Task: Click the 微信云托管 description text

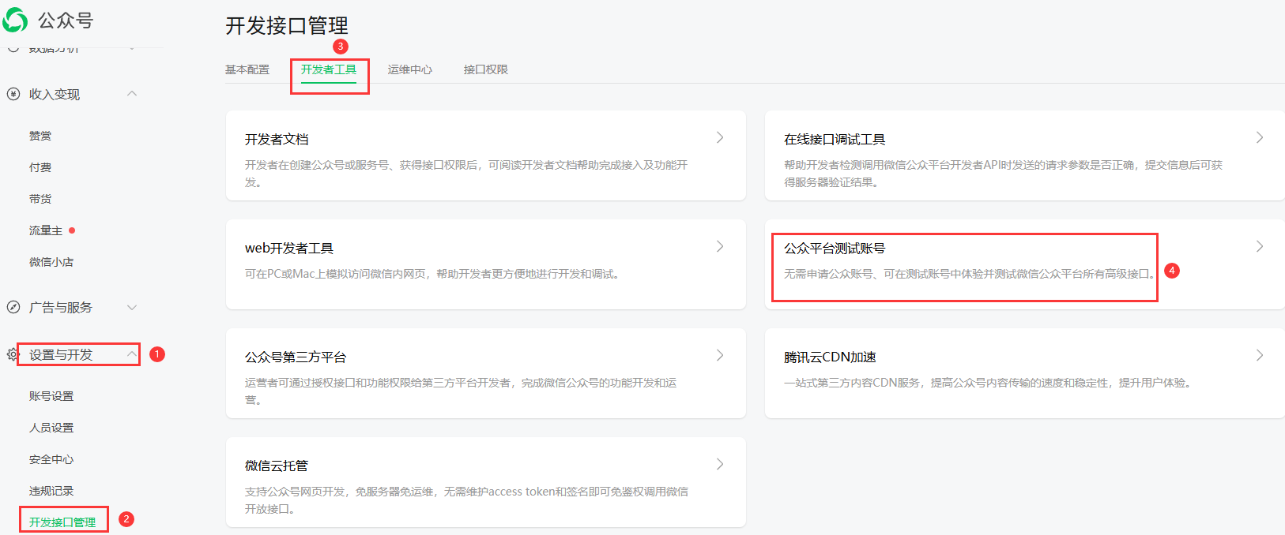Action: [466, 500]
